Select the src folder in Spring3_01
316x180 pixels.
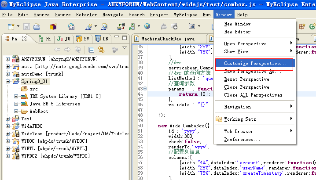pos(33,89)
